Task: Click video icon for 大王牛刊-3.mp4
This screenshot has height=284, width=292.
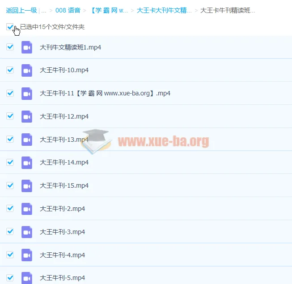Action: click(27, 232)
